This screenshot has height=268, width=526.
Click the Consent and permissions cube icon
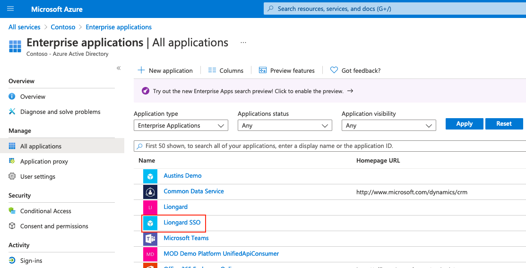[x=12, y=226]
